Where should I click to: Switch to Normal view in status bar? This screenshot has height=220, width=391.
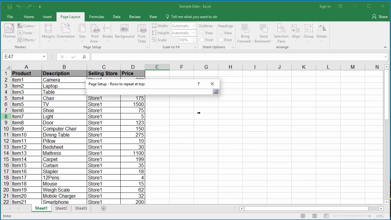303,216
